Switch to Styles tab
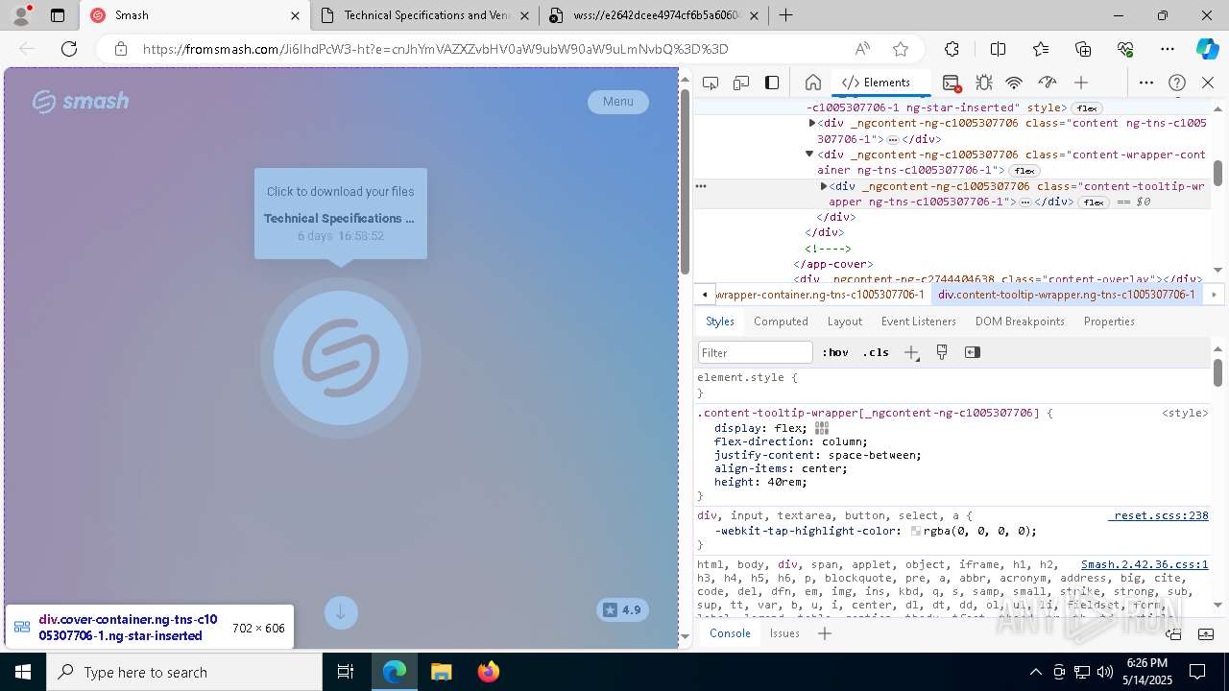Image resolution: width=1229 pixels, height=691 pixels. 719,322
